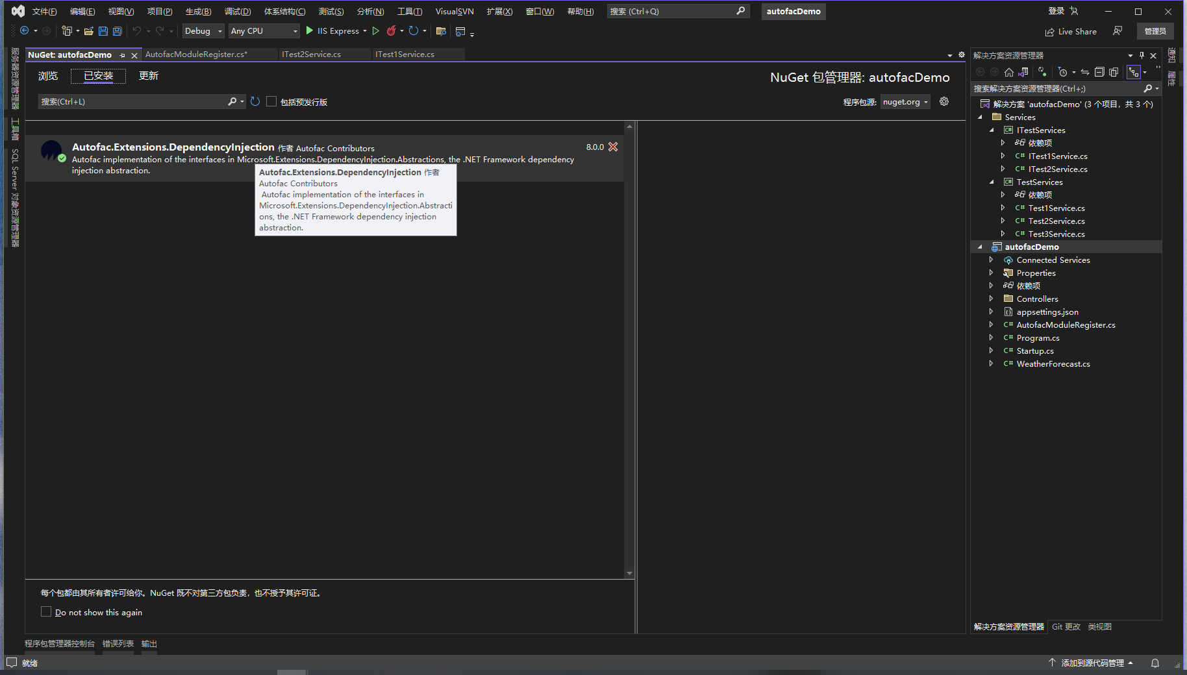The width and height of the screenshot is (1187, 675).
Task: Open the 程序包管理器控制台 bottom tab
Action: [60, 644]
